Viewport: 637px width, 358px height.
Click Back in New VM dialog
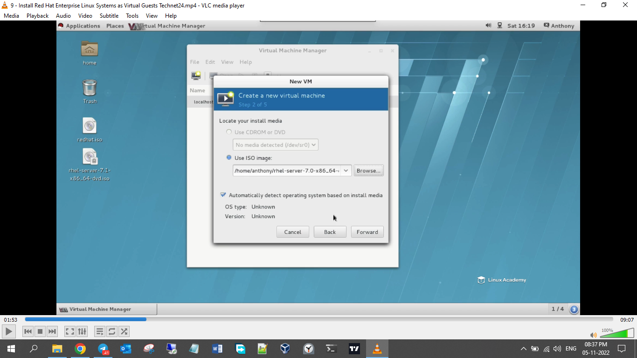tap(330, 232)
